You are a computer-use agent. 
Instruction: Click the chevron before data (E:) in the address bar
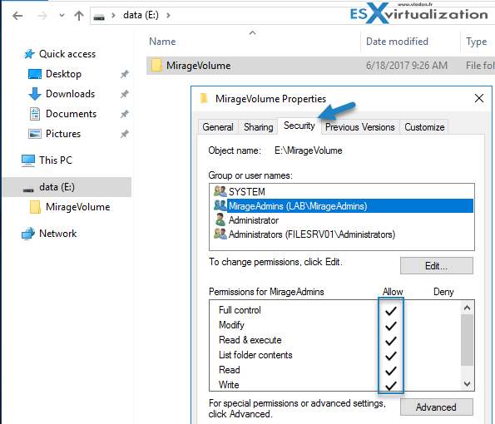(113, 15)
